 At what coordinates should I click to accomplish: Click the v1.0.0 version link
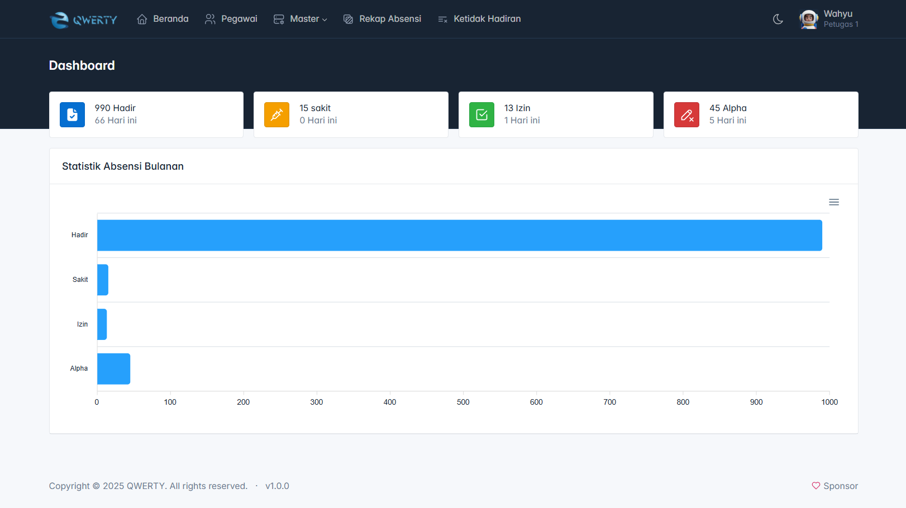click(x=277, y=486)
